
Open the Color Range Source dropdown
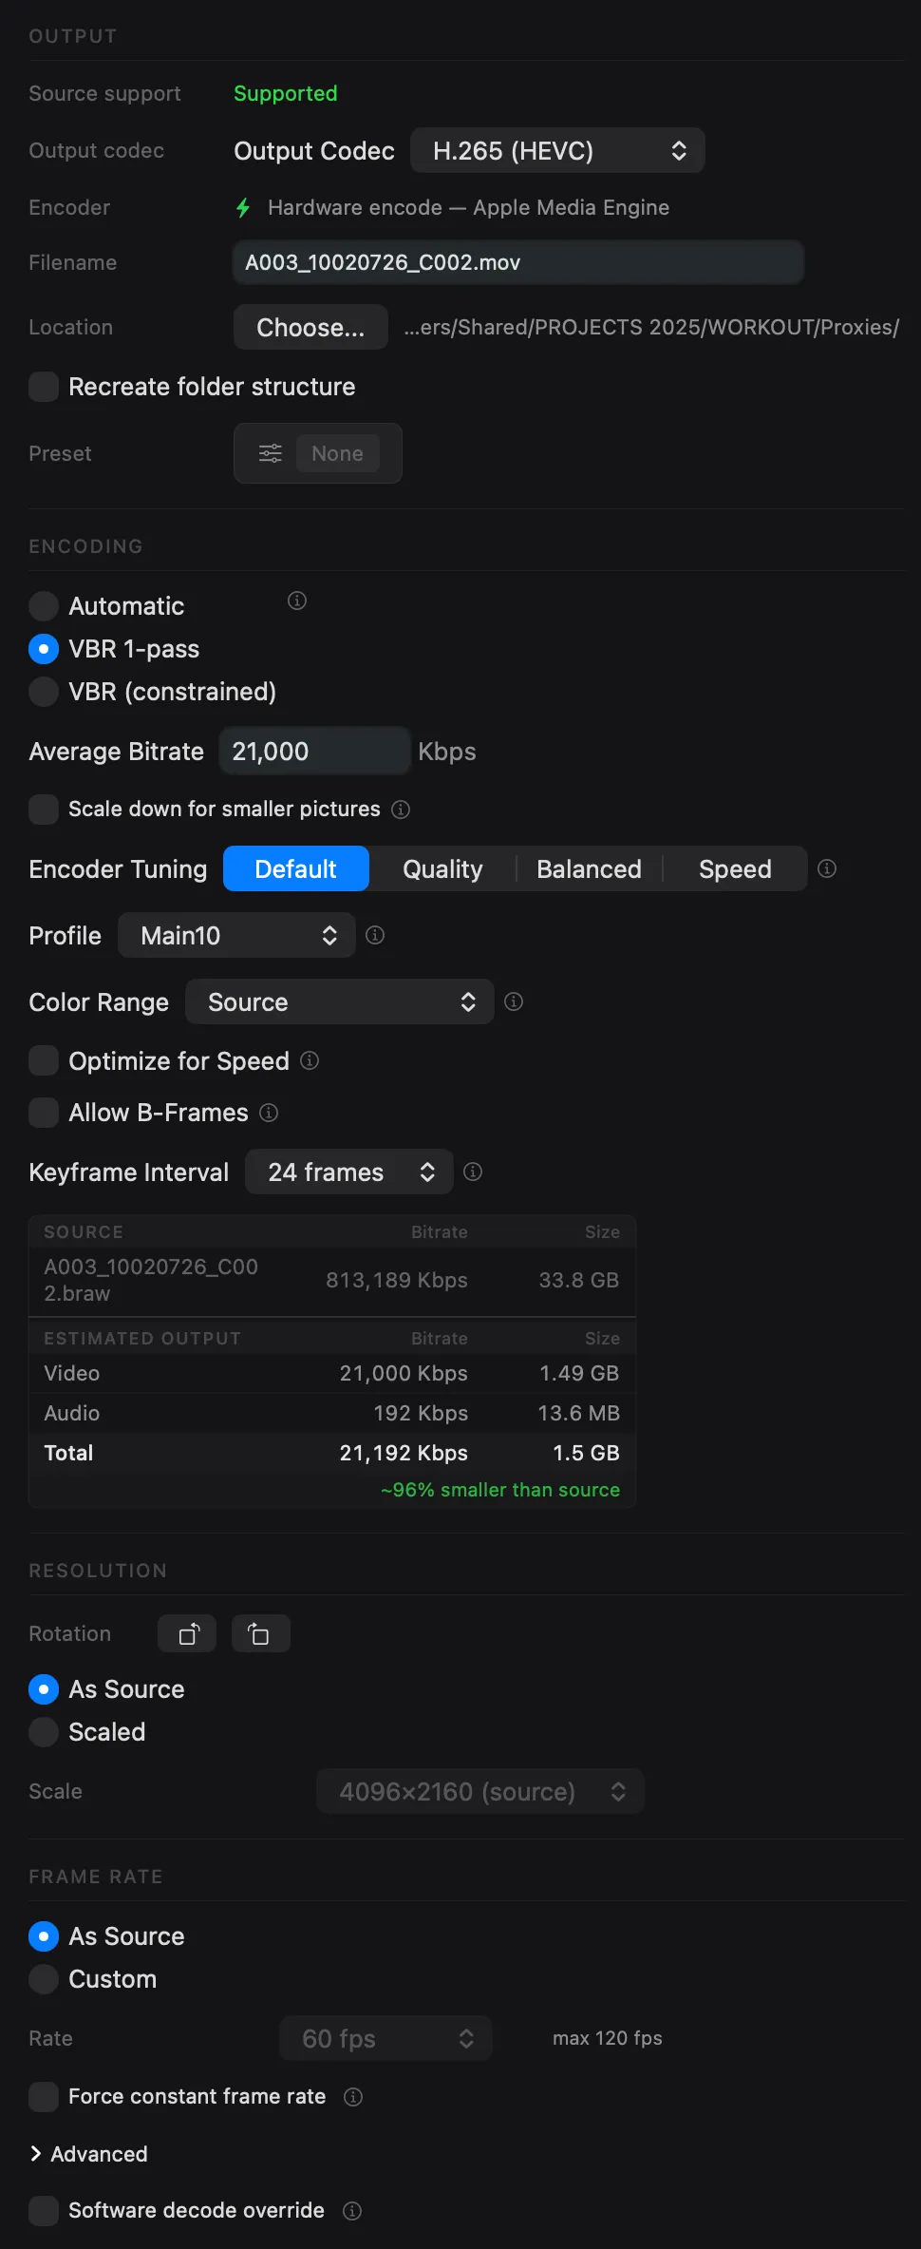coord(340,1001)
